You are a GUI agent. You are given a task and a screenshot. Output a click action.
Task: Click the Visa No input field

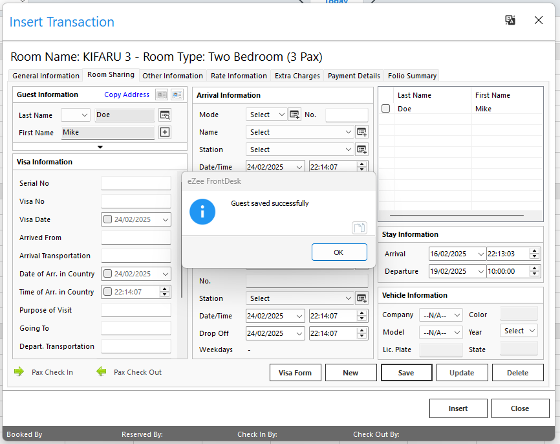coord(136,201)
